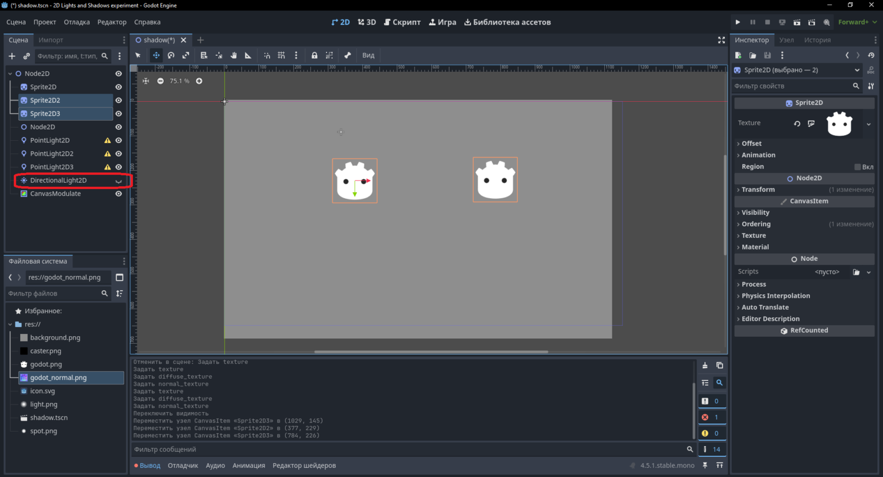Activate the Pan Mode hand tool
Image resolution: width=883 pixels, height=477 pixels.
(x=233, y=55)
